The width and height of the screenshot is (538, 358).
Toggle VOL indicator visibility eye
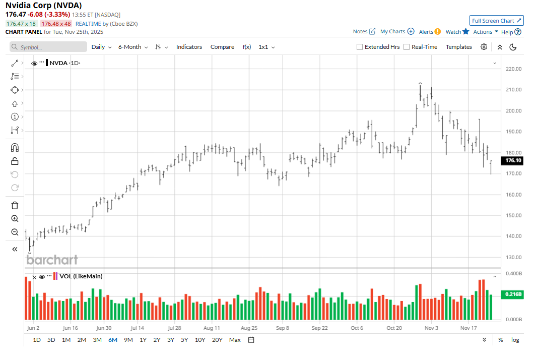(x=42, y=277)
